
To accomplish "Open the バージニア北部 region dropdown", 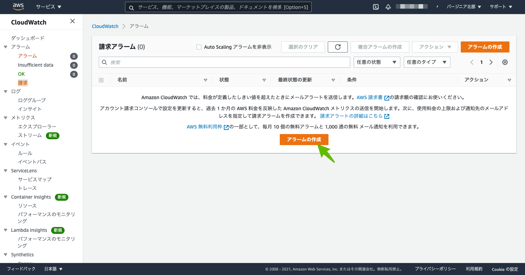I will [464, 7].
